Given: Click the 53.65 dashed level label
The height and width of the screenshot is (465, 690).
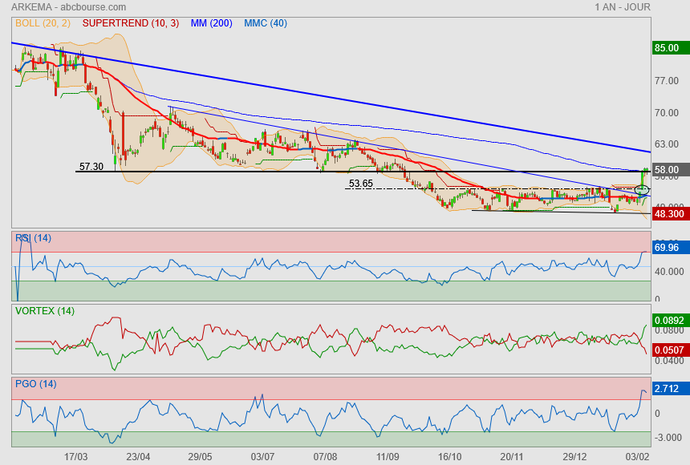Looking at the screenshot, I should pos(360,184).
